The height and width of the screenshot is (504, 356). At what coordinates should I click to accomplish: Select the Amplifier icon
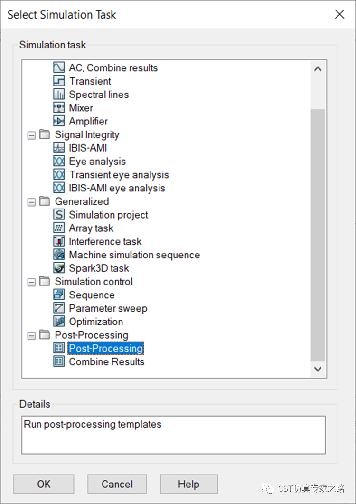tap(59, 121)
